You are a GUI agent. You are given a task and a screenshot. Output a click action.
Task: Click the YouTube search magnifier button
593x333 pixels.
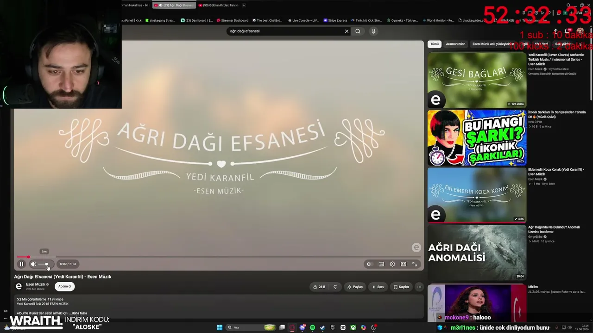click(x=358, y=31)
